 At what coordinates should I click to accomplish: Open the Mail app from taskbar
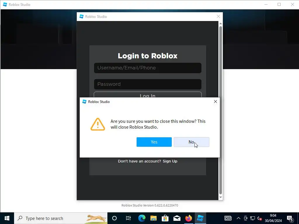coord(177,218)
